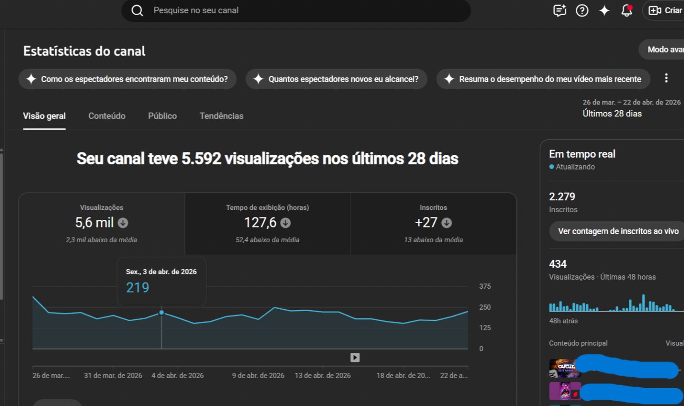Click the 375 y-axis label

coord(485,286)
